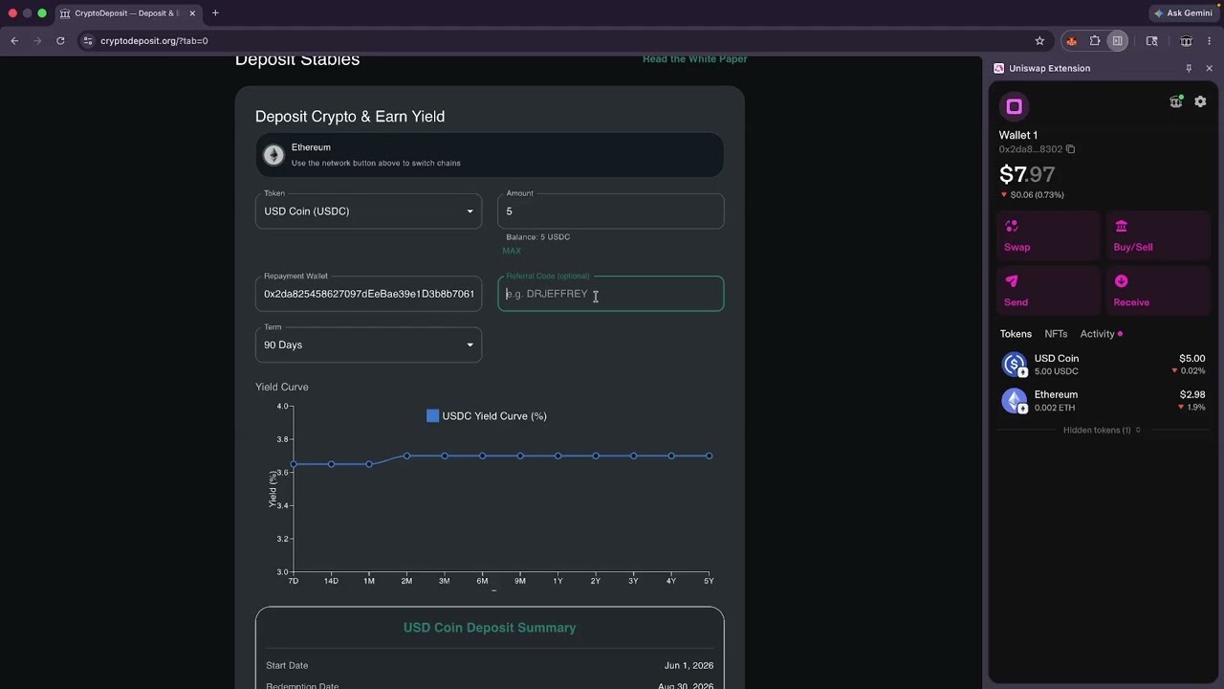Click the 7D point on yield curve
Screen dimensions: 1224x689
click(294, 464)
